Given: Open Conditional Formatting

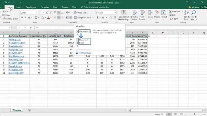Looking at the screenshot, I should [x=124, y=15].
